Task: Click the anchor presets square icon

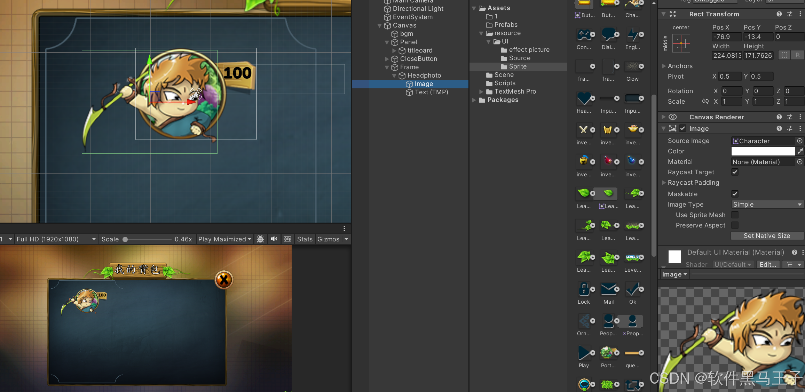Action: click(x=681, y=44)
